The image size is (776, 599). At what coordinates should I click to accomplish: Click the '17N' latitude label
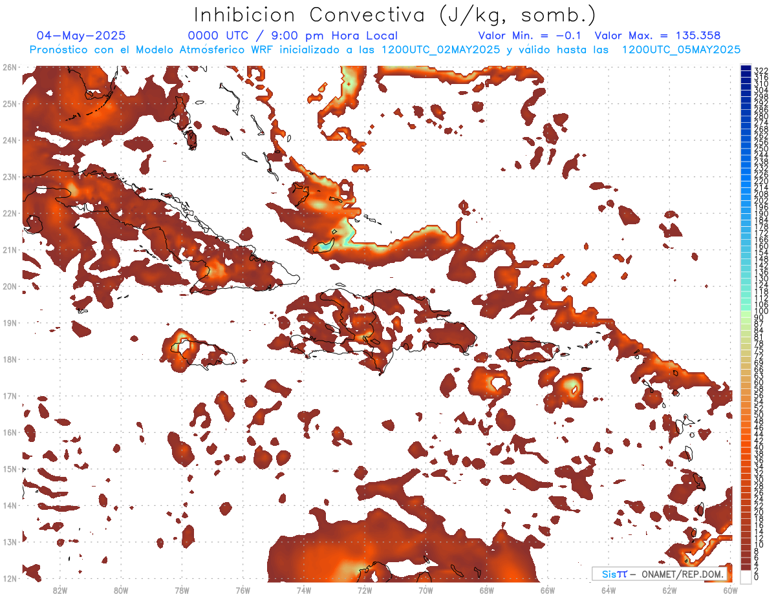9,395
